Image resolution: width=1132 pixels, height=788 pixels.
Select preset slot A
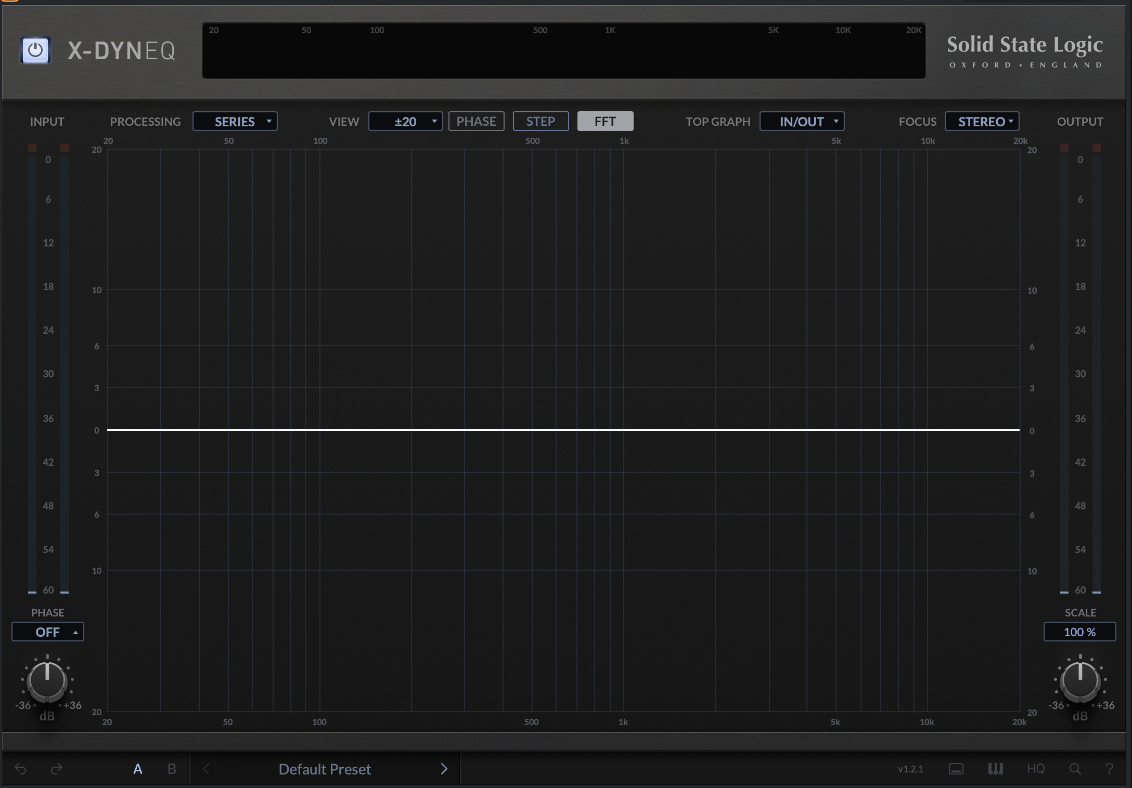point(138,769)
